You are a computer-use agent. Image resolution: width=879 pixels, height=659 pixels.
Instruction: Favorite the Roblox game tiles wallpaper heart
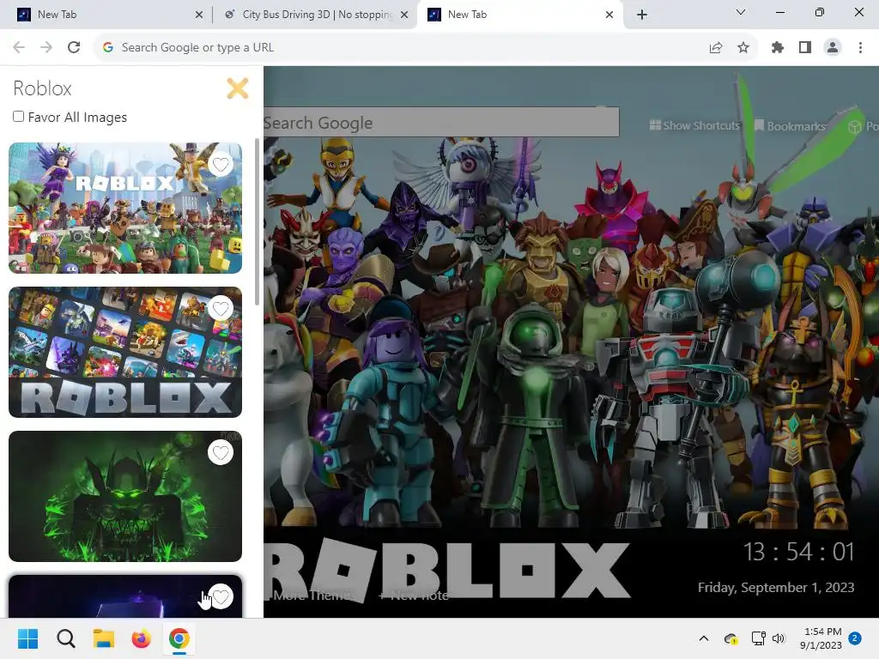tap(221, 308)
